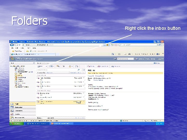Click the Check Messages toolbar icon
Image resolution: width=187 pixels, height=140 pixels.
[x=77, y=66]
